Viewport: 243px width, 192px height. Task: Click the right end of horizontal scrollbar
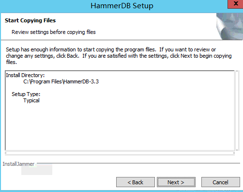click(234, 153)
